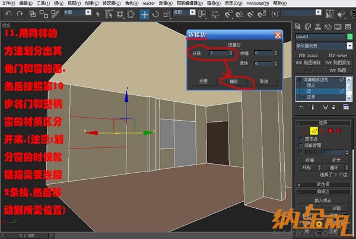
Task: Open the 修改器(O) menu
Action: [112, 3]
